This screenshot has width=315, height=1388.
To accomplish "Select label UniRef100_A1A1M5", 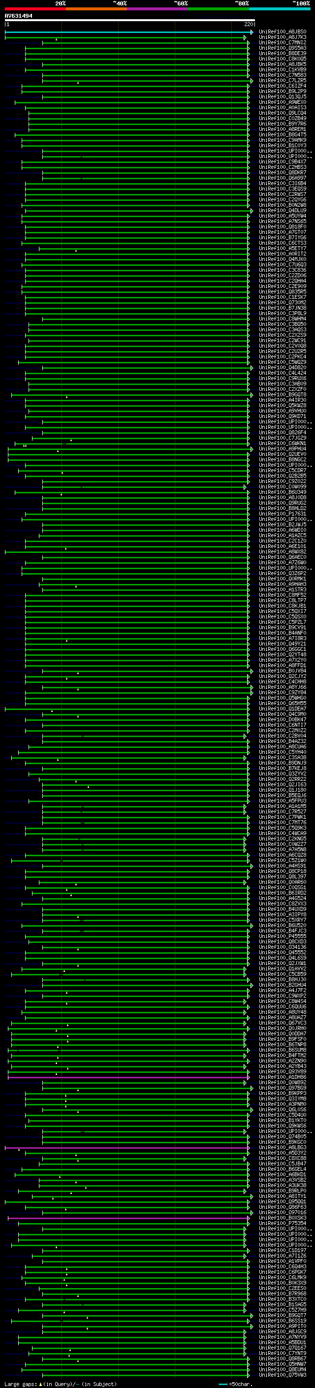I will (x=283, y=806).
